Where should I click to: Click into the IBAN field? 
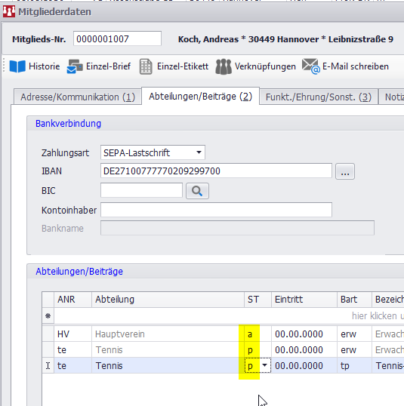(x=216, y=171)
